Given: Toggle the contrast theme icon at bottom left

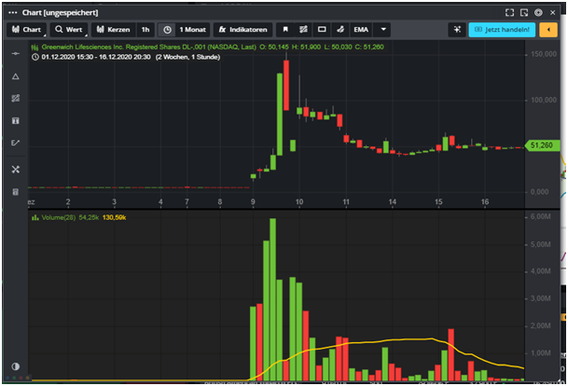Looking at the screenshot, I should point(15,366).
